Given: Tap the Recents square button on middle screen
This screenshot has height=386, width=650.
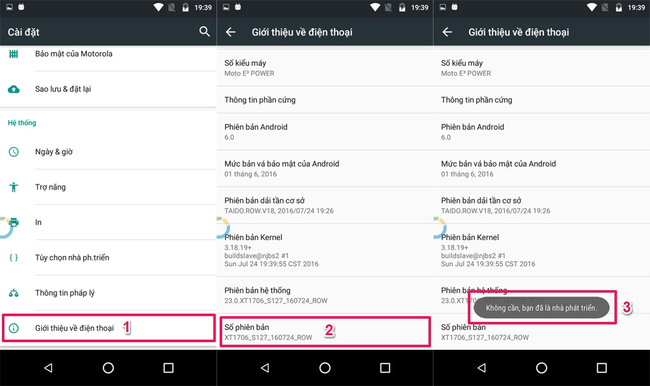Looking at the screenshot, I should coord(385,368).
